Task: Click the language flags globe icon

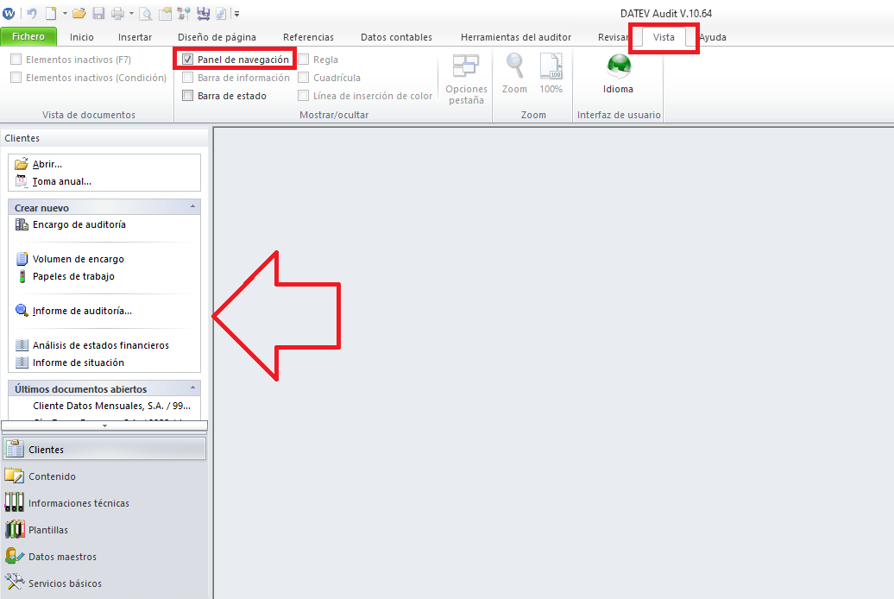Action: click(x=184, y=13)
